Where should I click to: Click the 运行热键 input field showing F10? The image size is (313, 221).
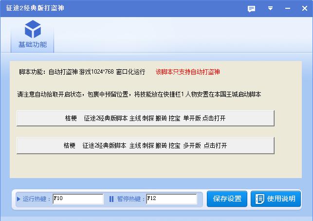78,199
